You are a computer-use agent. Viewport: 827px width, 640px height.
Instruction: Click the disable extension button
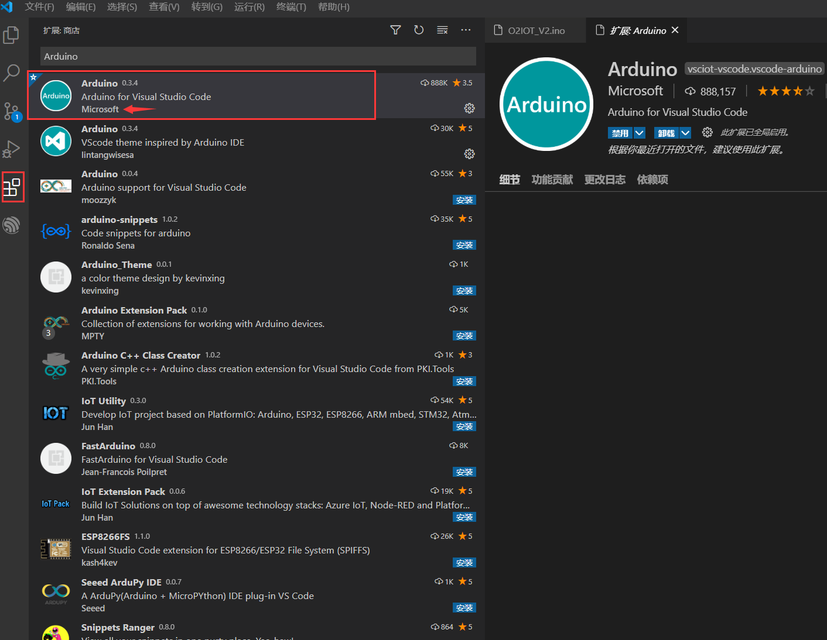(620, 133)
